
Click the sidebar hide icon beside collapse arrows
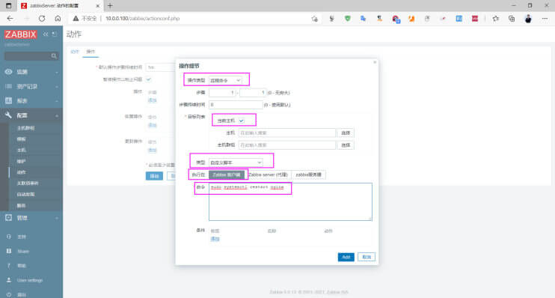54,34
